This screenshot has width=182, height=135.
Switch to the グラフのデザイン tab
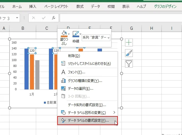(x=165, y=6)
